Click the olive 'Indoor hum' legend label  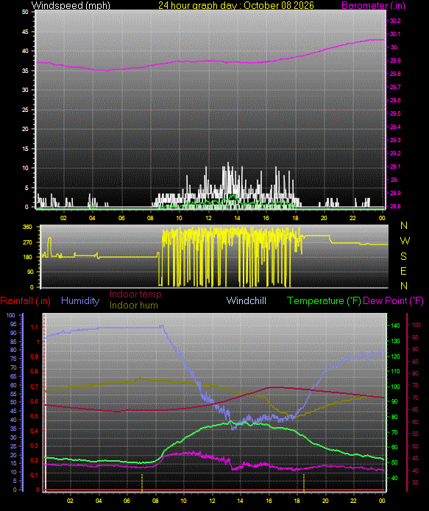[133, 306]
